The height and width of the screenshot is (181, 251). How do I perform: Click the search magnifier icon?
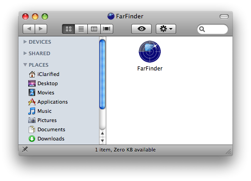click(x=202, y=29)
